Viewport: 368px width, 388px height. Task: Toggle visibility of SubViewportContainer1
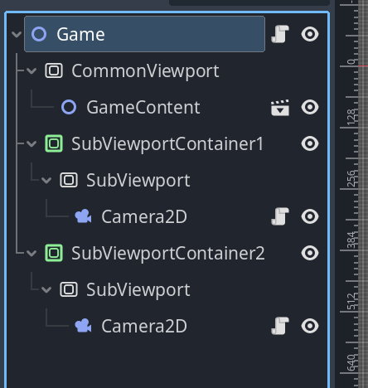tap(310, 143)
